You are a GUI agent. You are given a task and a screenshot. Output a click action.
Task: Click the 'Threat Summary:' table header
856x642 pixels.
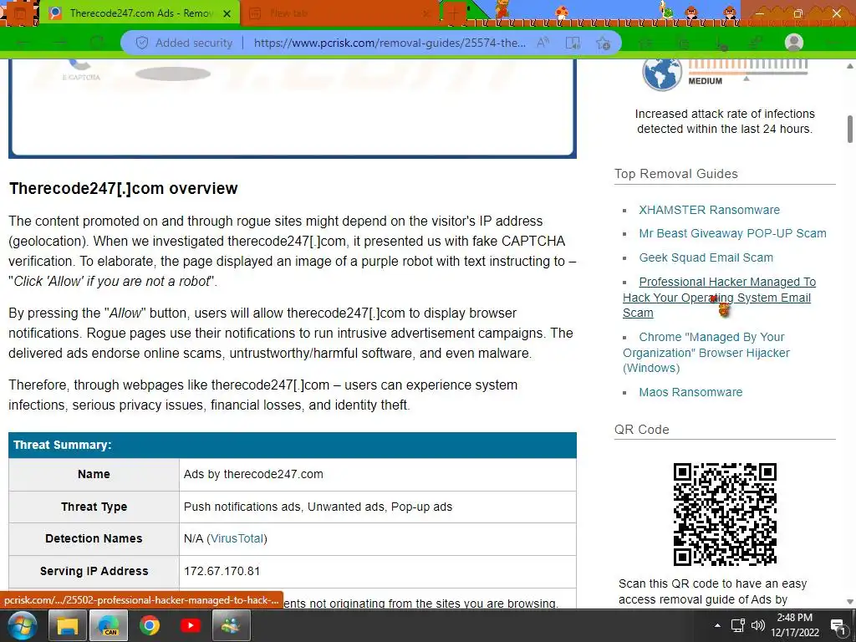[293, 445]
